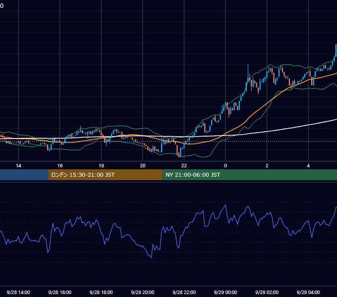Viewport: 337px width, 297px height.
Task: Click hour label 14 on chart axis
Action: (18, 166)
